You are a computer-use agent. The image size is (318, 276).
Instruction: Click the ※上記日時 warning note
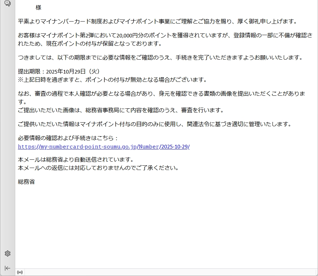(x=113, y=80)
